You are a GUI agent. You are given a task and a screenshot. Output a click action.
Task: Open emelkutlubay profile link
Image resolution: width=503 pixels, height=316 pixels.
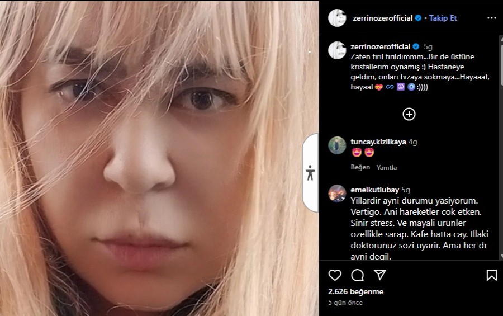coord(374,190)
